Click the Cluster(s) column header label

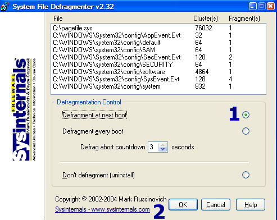click(x=206, y=19)
